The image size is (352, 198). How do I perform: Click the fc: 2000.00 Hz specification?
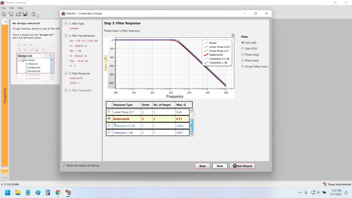click(79, 46)
